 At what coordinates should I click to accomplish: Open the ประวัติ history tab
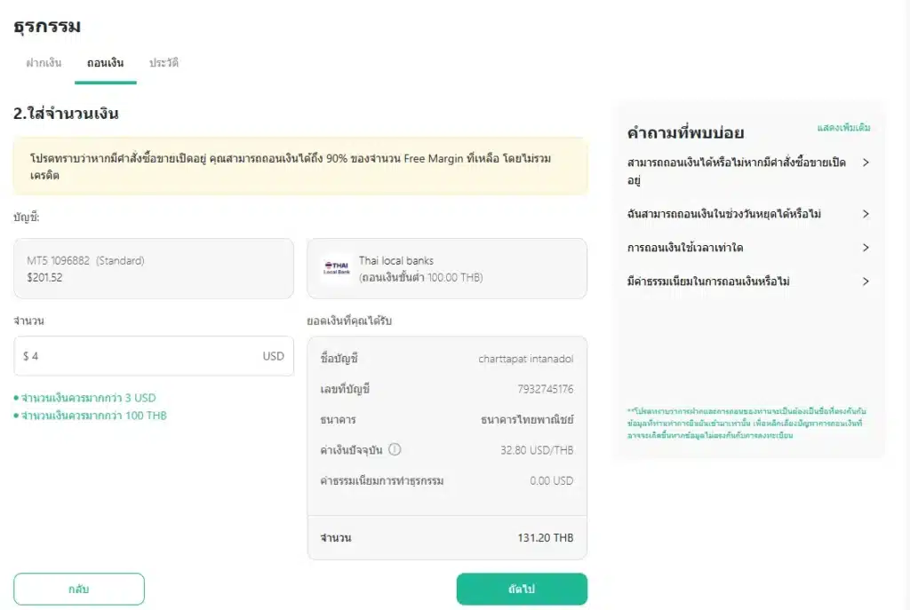(x=164, y=63)
